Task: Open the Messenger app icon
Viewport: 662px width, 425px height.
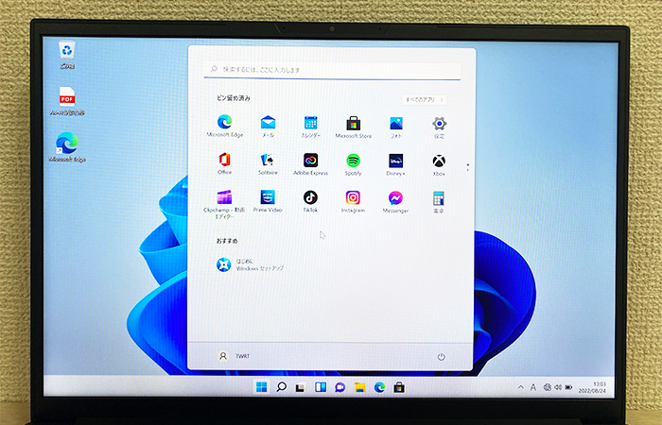Action: coord(396,198)
